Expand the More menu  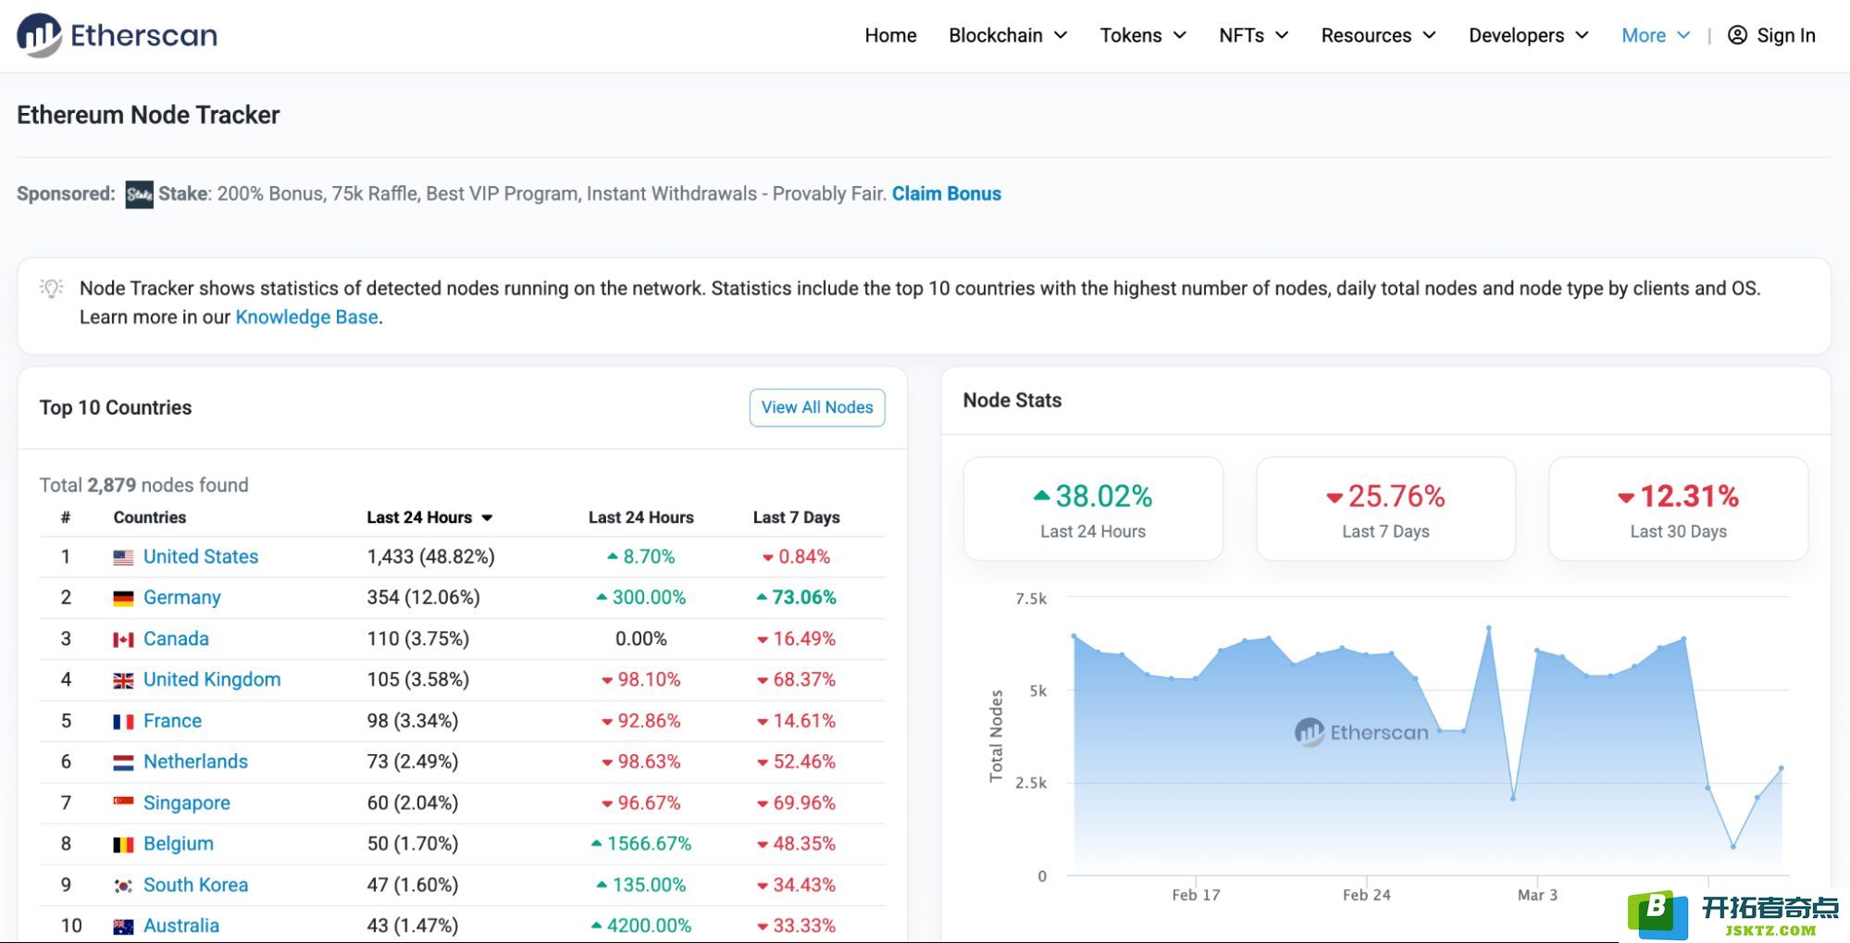point(1656,35)
